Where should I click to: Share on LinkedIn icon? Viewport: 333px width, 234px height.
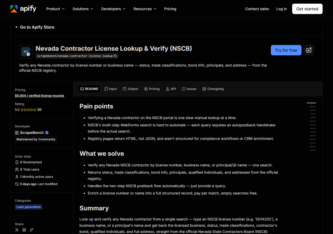point(24,230)
